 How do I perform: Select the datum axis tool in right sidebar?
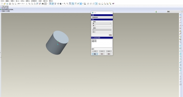coord(180,20)
